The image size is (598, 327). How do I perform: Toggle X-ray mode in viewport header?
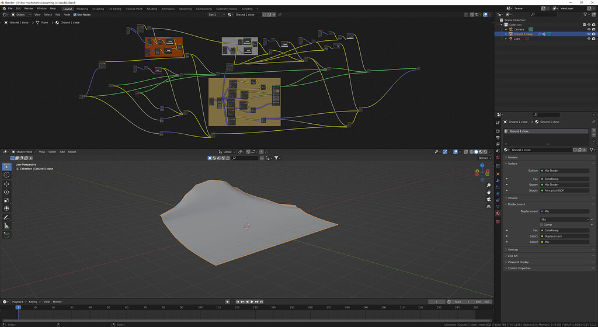coord(466,152)
